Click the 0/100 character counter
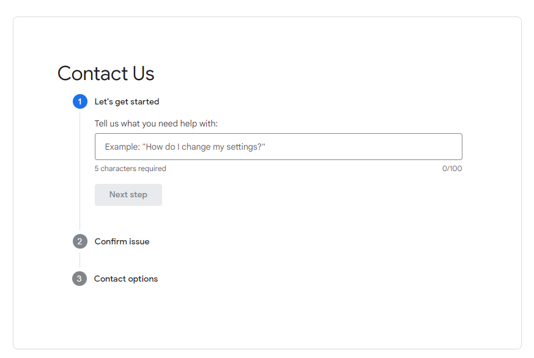The width and height of the screenshot is (534, 358). pyautogui.click(x=453, y=168)
